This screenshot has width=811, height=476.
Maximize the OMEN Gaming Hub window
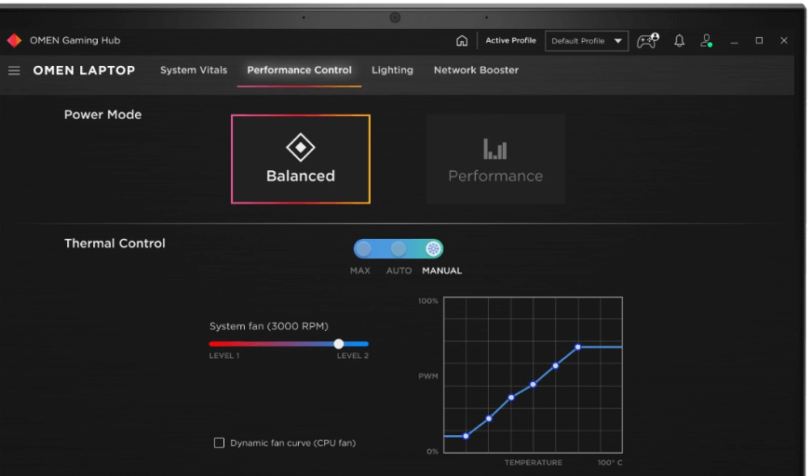[x=759, y=41]
